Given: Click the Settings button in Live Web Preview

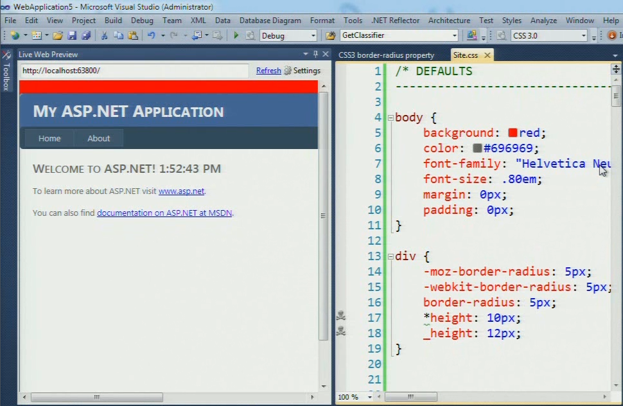Looking at the screenshot, I should click(307, 71).
